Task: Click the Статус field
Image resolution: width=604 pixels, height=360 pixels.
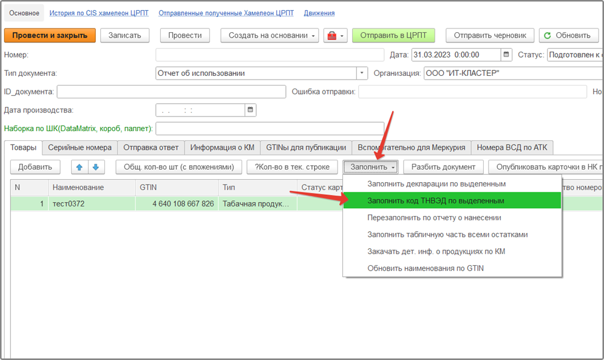Action: [x=575, y=55]
